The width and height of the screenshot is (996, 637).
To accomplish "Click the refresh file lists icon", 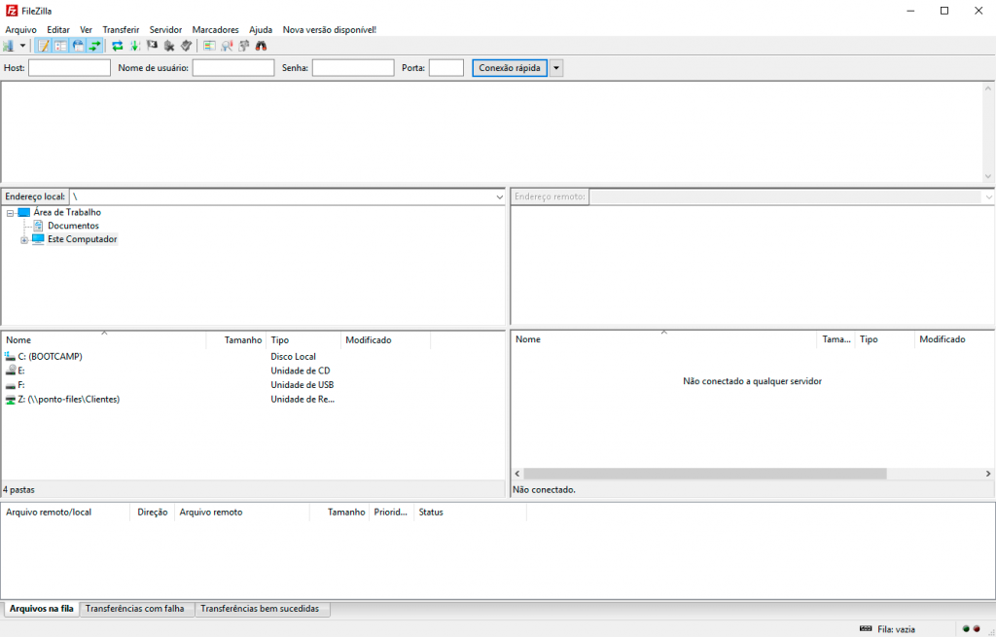I will point(118,46).
